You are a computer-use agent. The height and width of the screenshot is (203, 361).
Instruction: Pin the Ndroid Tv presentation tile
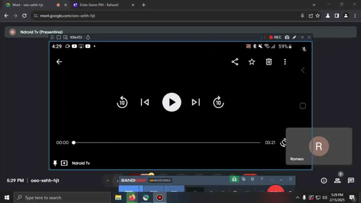55,163
